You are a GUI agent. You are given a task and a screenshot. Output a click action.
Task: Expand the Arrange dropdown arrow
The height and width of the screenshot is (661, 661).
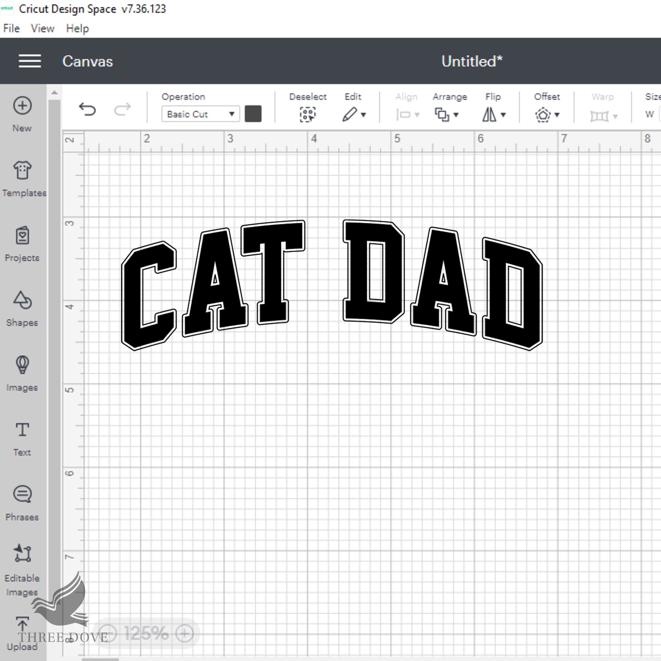(456, 115)
